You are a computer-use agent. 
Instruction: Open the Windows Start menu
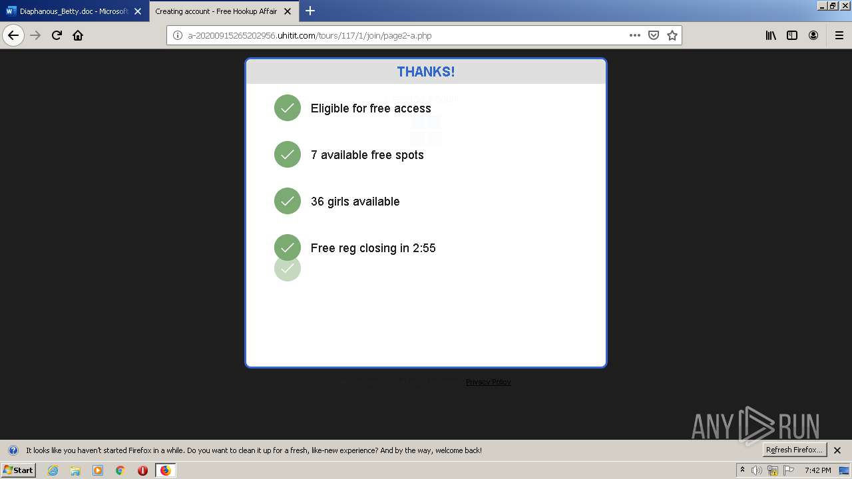click(x=19, y=470)
